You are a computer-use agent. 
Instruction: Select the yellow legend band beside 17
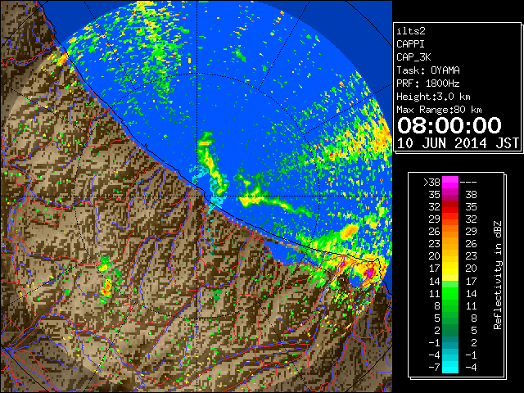[x=450, y=269]
